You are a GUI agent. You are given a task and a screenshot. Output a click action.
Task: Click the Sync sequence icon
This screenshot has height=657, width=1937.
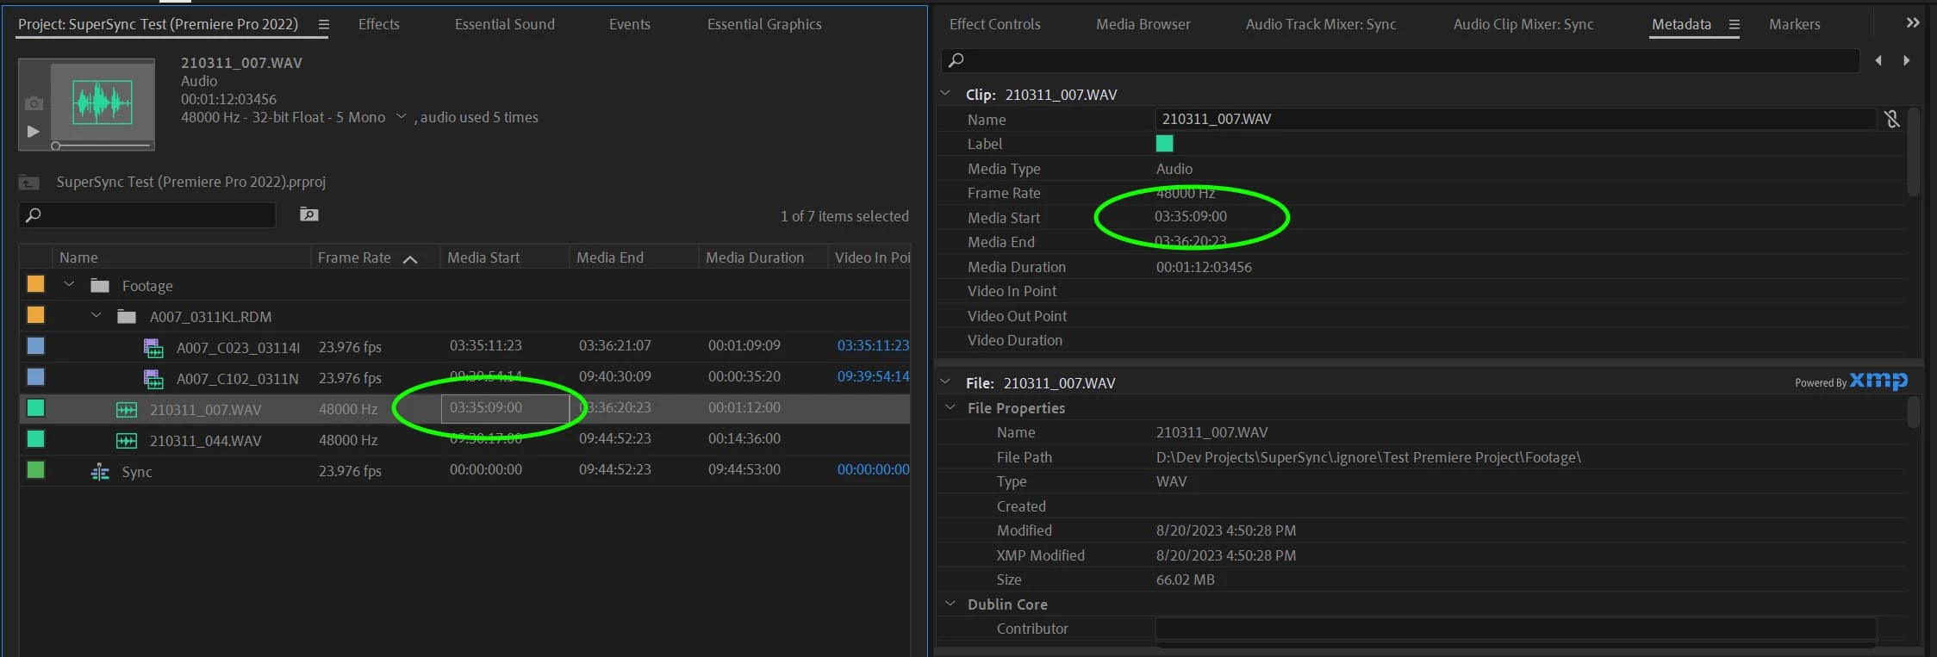pyautogui.click(x=100, y=472)
